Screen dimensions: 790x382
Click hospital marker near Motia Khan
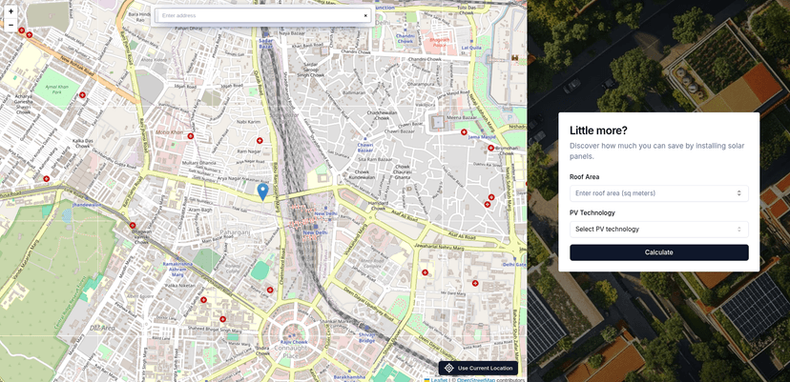coord(191,137)
